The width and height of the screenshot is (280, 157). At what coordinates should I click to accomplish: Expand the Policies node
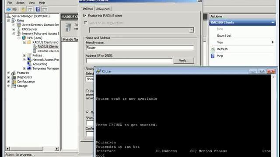(x=24, y=55)
